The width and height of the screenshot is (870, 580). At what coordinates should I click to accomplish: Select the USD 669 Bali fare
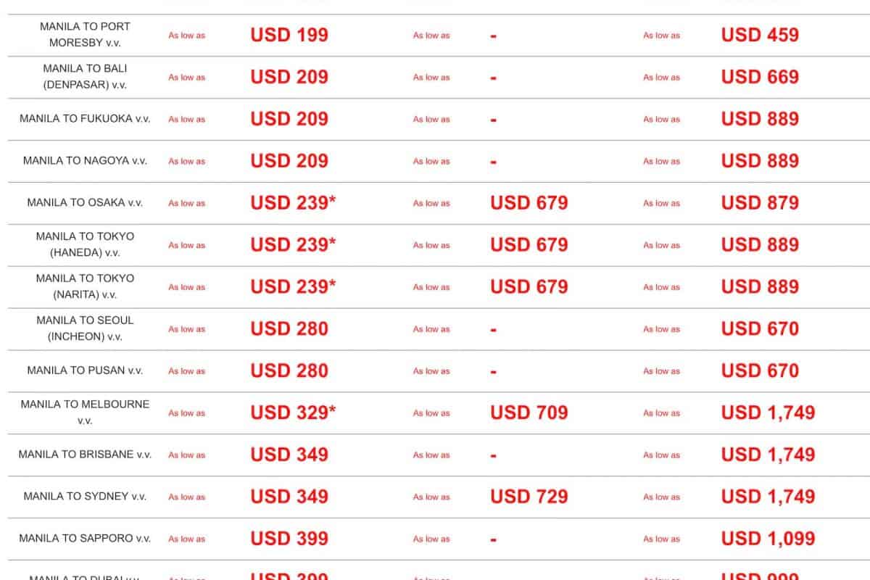tap(760, 77)
